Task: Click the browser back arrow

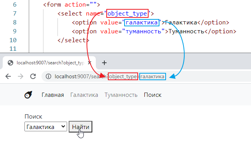Action: [x=8, y=76]
